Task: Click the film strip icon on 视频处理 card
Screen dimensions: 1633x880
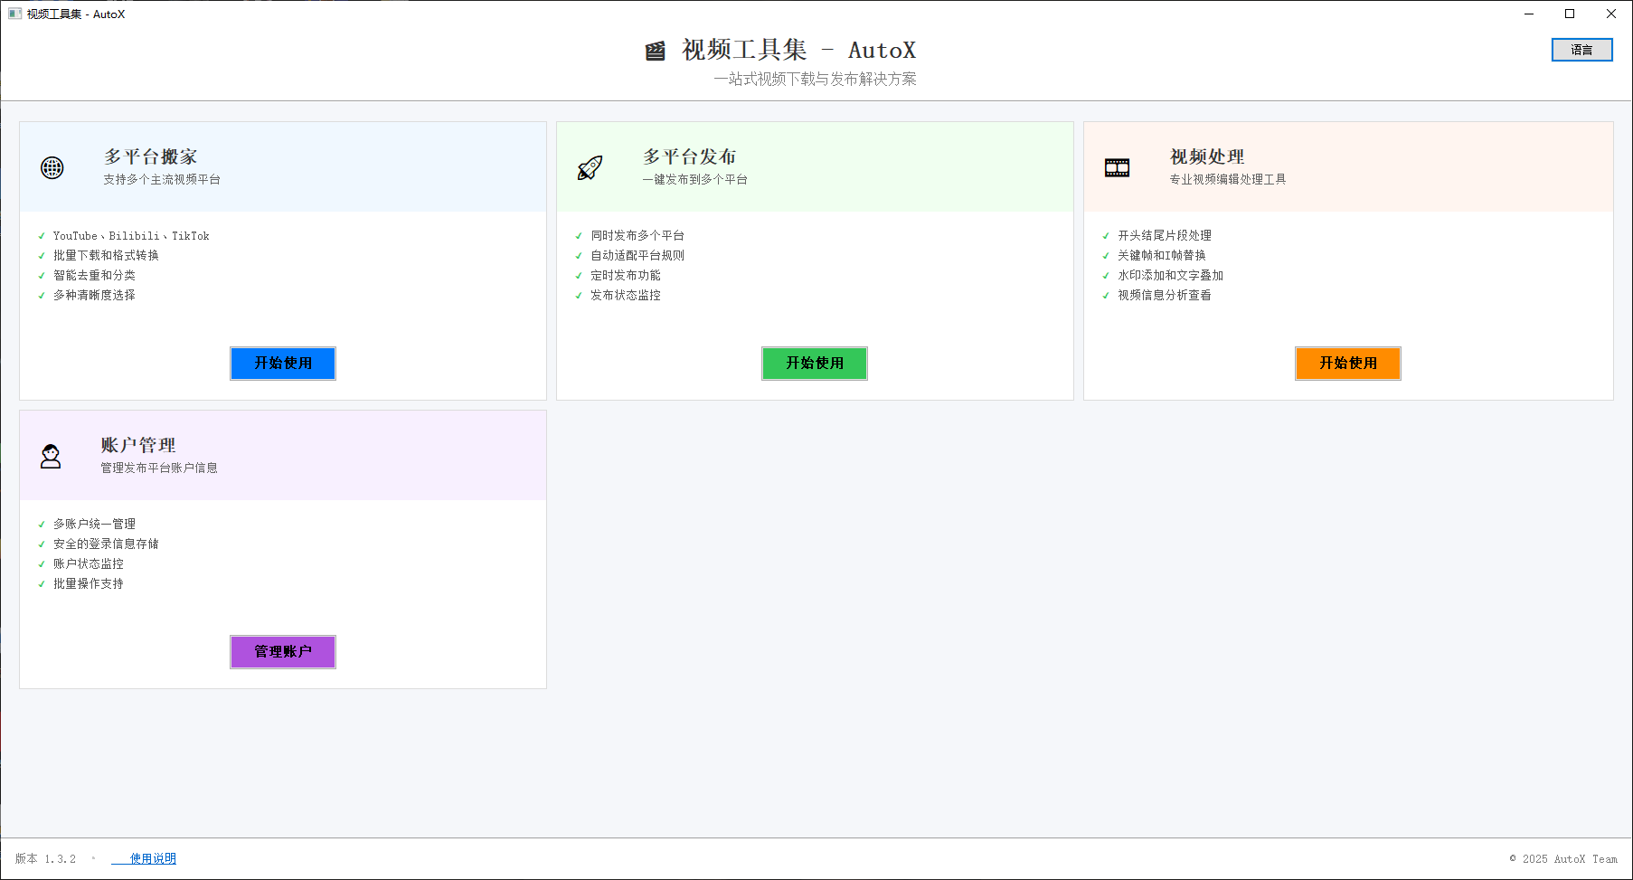Action: pyautogui.click(x=1118, y=166)
